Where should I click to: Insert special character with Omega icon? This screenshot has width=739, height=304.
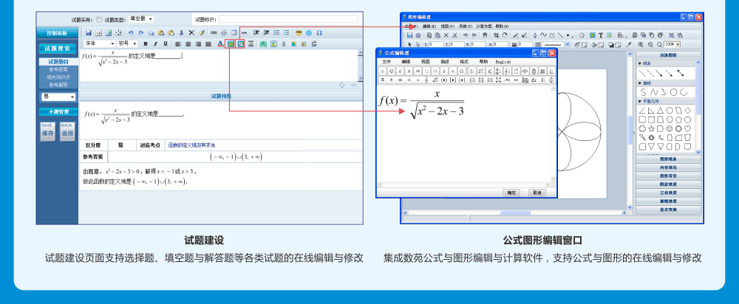319,33
